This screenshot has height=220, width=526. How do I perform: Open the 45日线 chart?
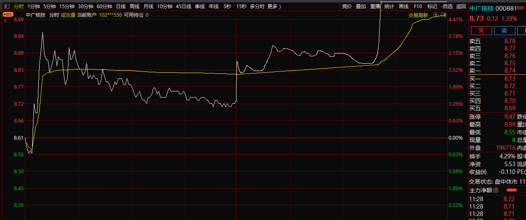183,7
